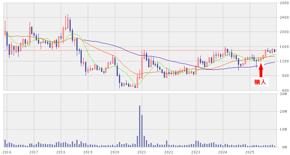Viewport: 290px width, 155px height.
Task: Select the 2021 year label on the time axis
Action: click(141, 152)
